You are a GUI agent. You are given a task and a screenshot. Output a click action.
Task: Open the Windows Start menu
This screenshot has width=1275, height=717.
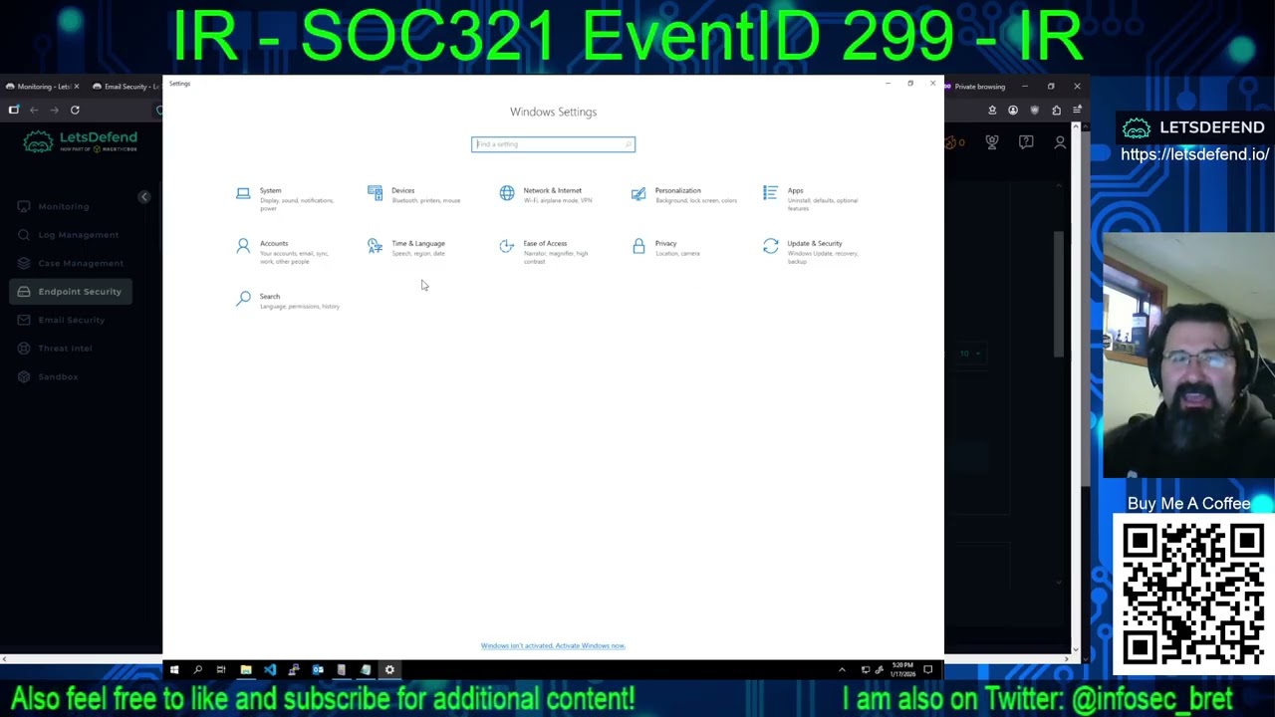click(174, 670)
